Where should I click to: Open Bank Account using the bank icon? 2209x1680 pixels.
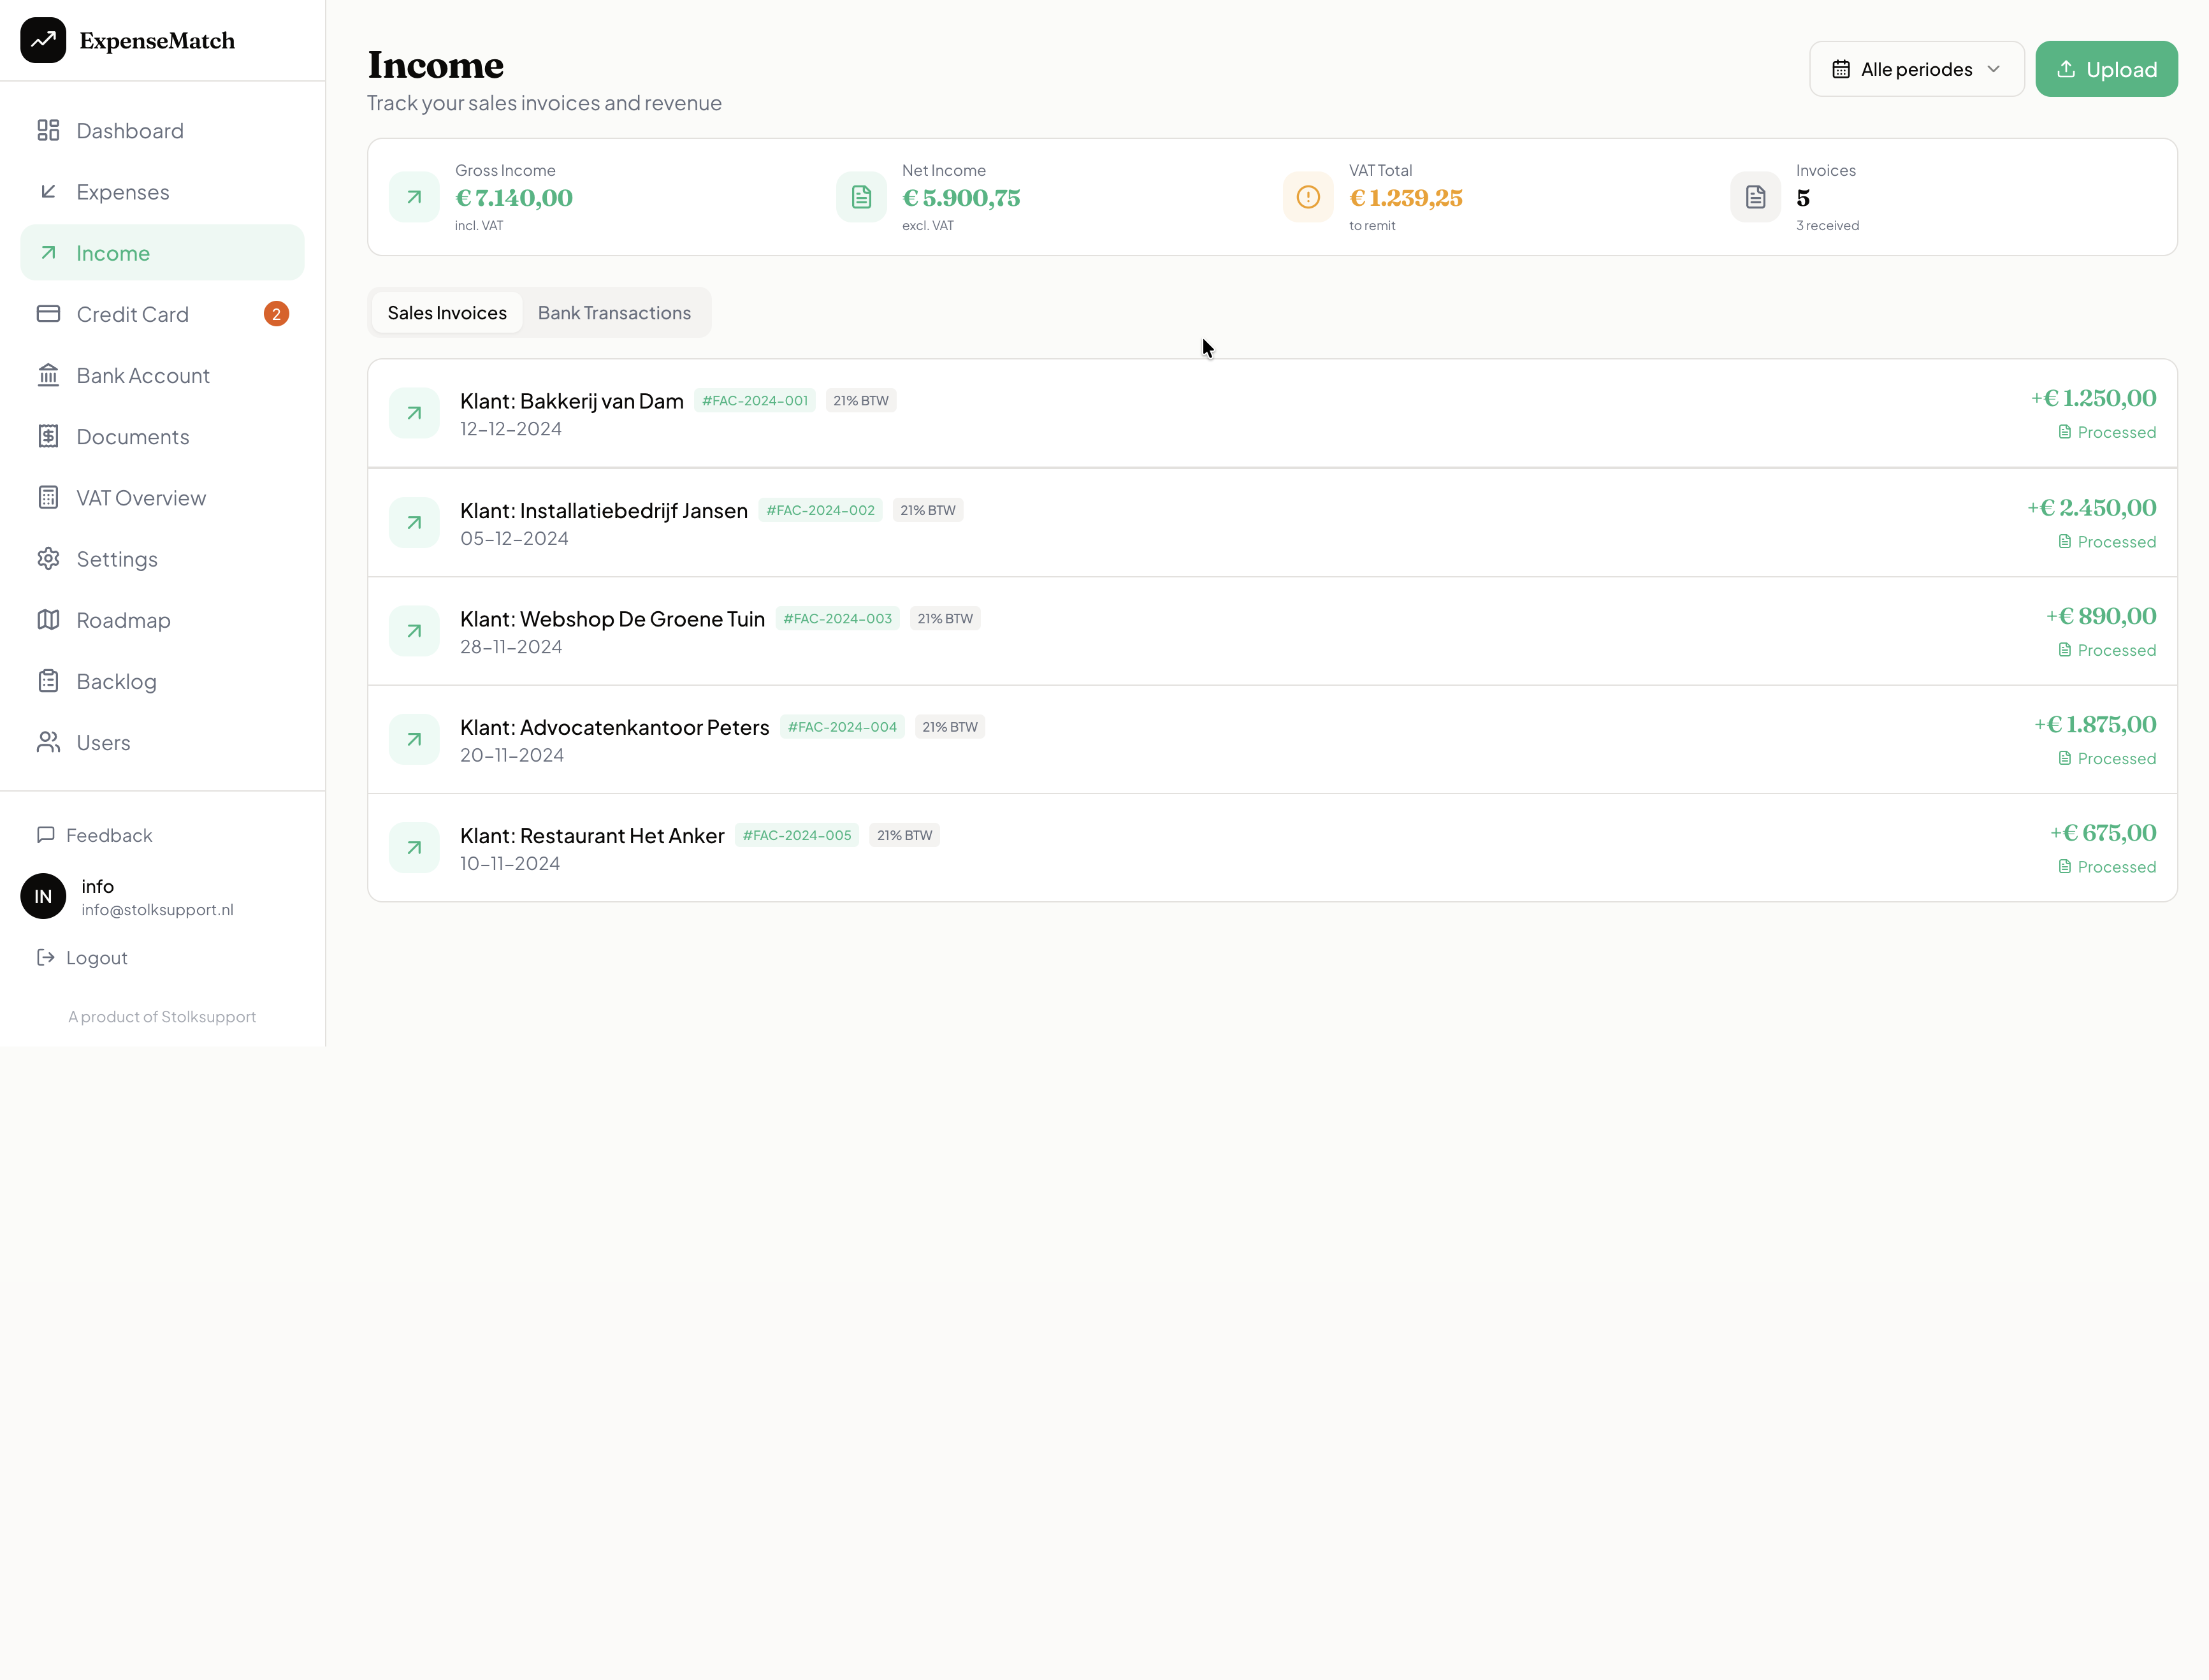(49, 375)
